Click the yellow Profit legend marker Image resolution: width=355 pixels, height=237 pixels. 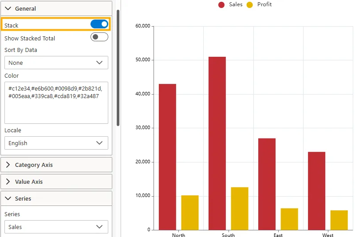(x=250, y=5)
